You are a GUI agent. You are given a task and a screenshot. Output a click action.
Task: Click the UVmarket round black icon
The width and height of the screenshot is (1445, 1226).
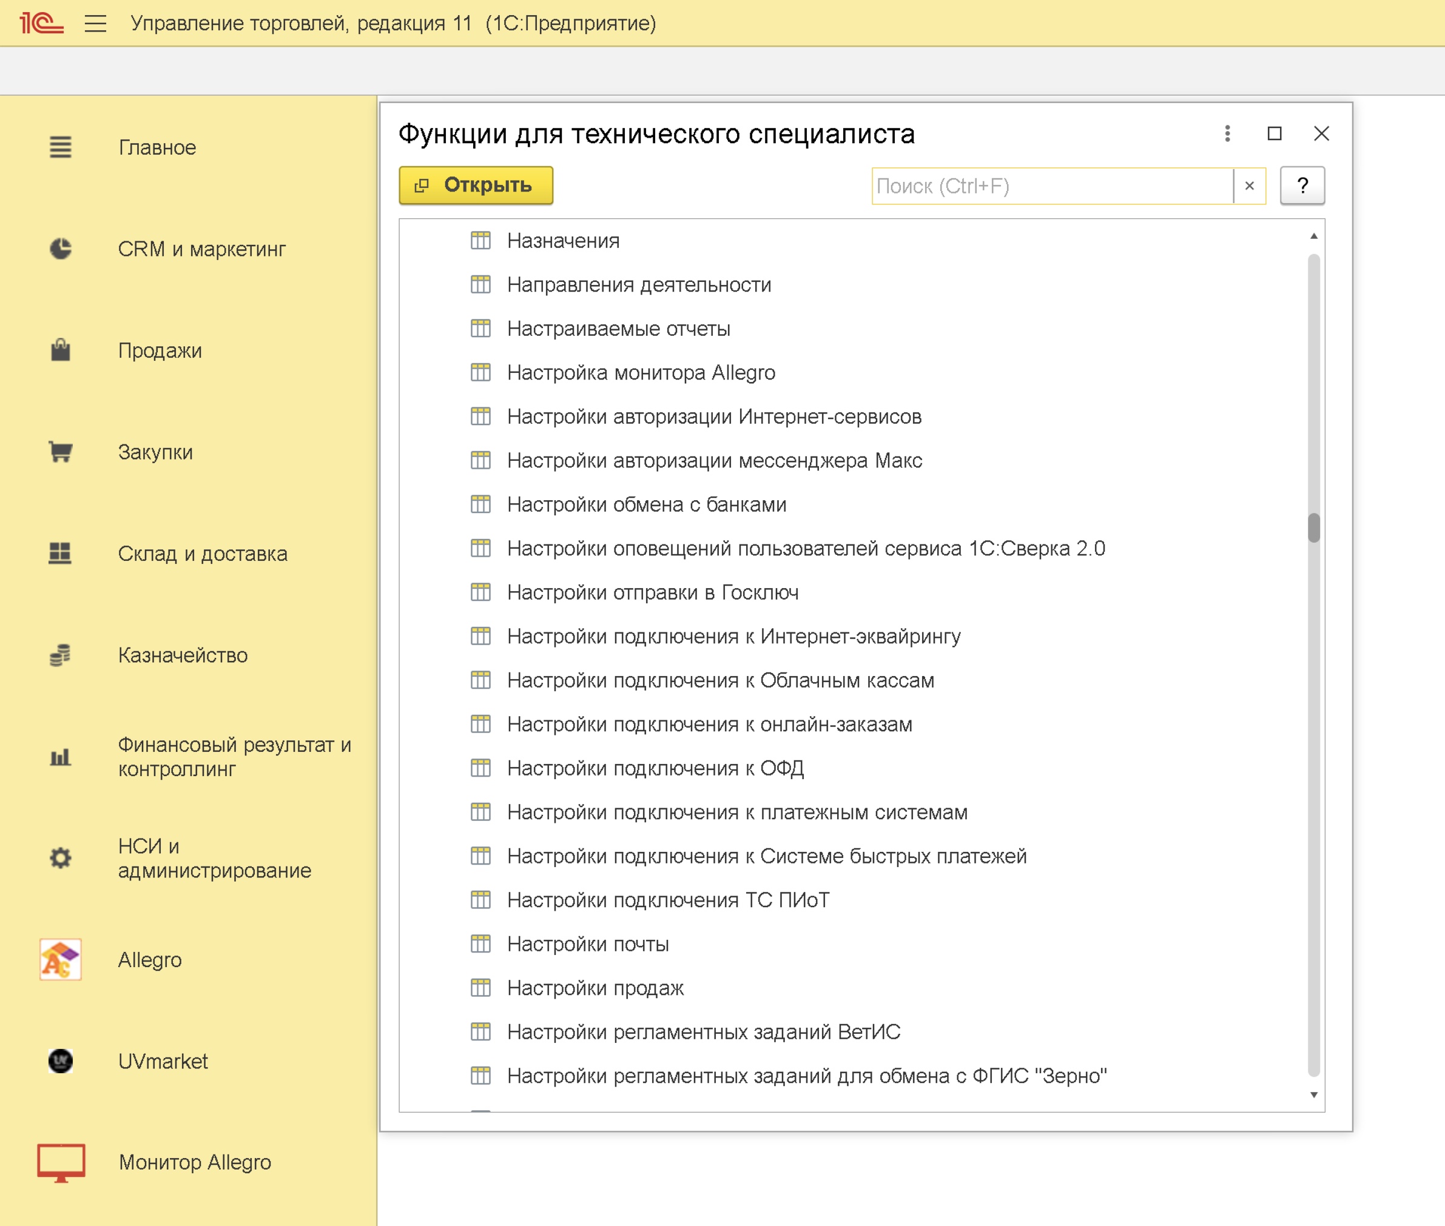click(61, 1061)
